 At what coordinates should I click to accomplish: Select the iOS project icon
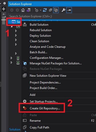18,63
